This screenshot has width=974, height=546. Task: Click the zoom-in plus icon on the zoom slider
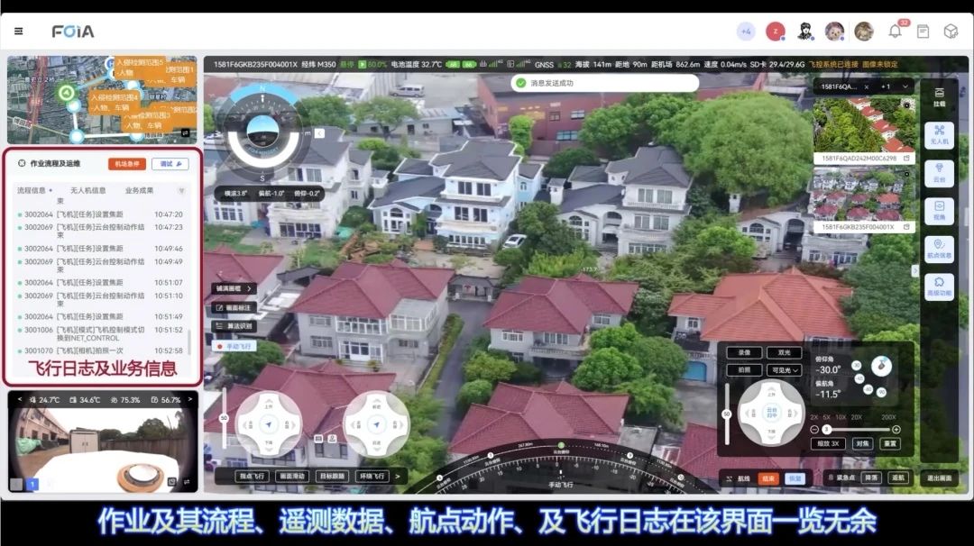tap(896, 430)
